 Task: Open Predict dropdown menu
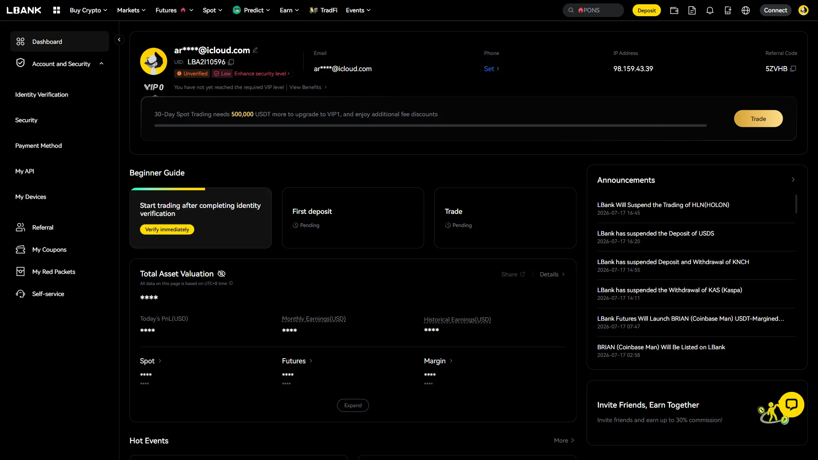click(x=251, y=10)
